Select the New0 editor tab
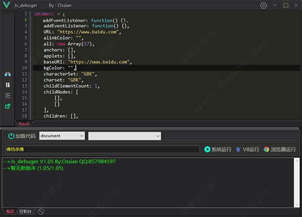Viewport: 302px width, 217px height. click(24, 124)
